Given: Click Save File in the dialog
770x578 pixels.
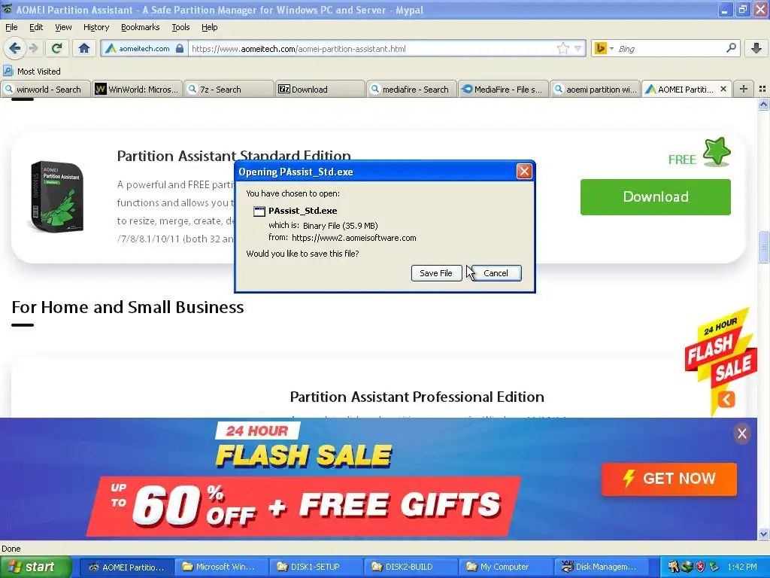Looking at the screenshot, I should [436, 272].
